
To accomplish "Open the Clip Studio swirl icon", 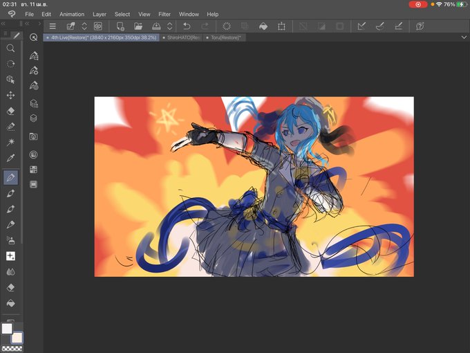I will (98, 26).
